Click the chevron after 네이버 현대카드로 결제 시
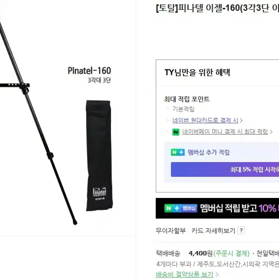 point(241,120)
